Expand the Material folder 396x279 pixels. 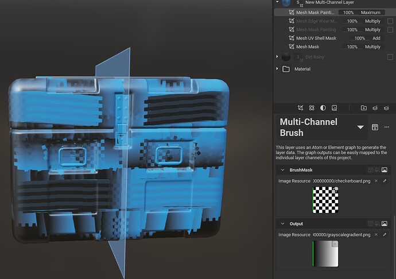278,69
